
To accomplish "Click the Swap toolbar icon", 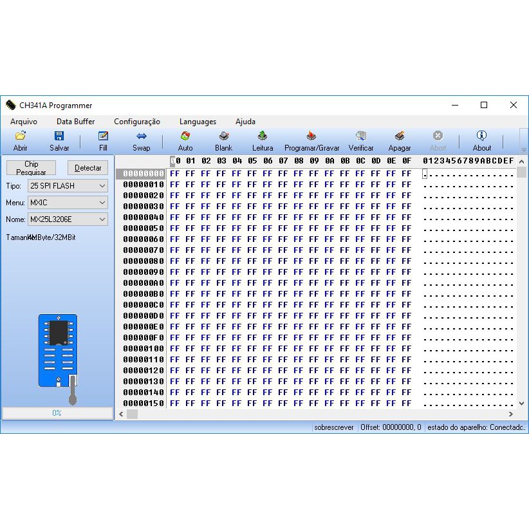I will [142, 136].
